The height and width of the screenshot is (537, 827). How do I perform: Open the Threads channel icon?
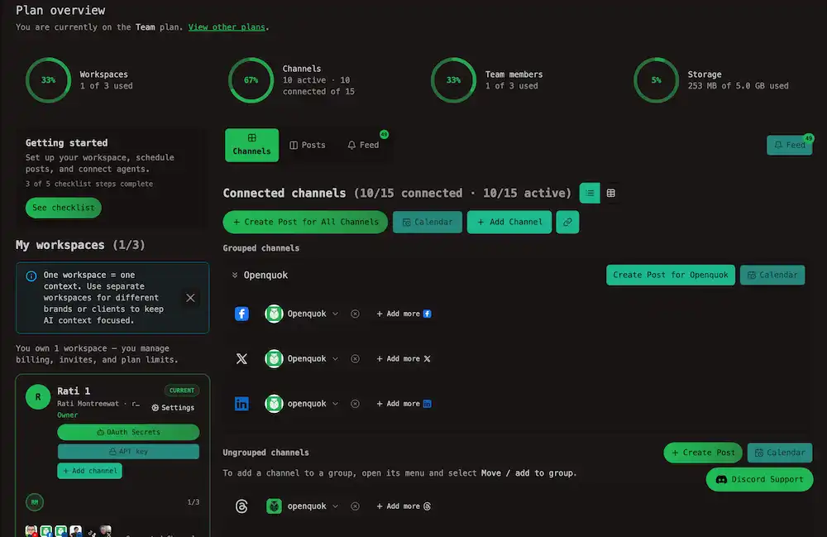pyautogui.click(x=241, y=506)
